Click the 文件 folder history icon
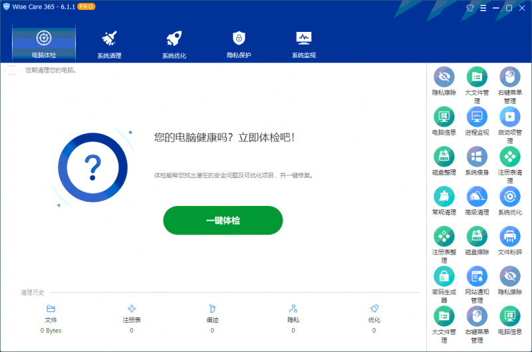Screen dimensions: 532x352 tap(51, 309)
